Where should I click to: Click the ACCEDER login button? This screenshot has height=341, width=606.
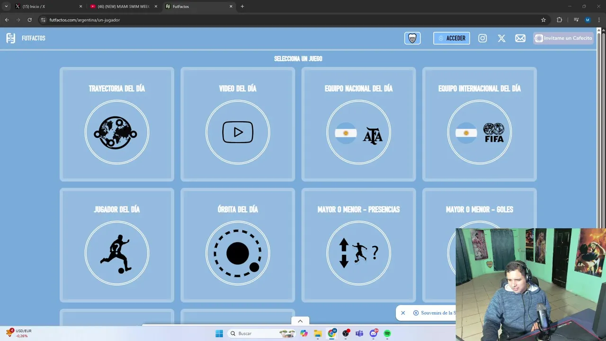452,38
